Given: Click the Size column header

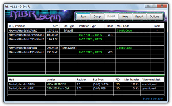Looking at the screenshot, I should [53, 26].
